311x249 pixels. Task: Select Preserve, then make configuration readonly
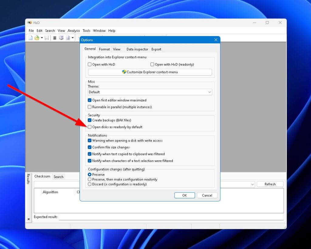tap(90, 179)
